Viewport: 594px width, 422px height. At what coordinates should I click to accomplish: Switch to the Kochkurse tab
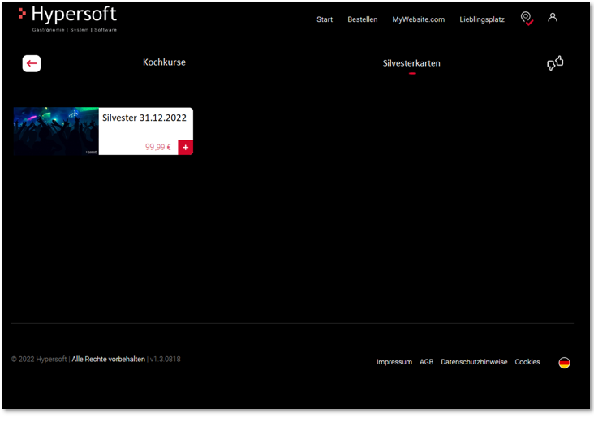pyautogui.click(x=164, y=62)
